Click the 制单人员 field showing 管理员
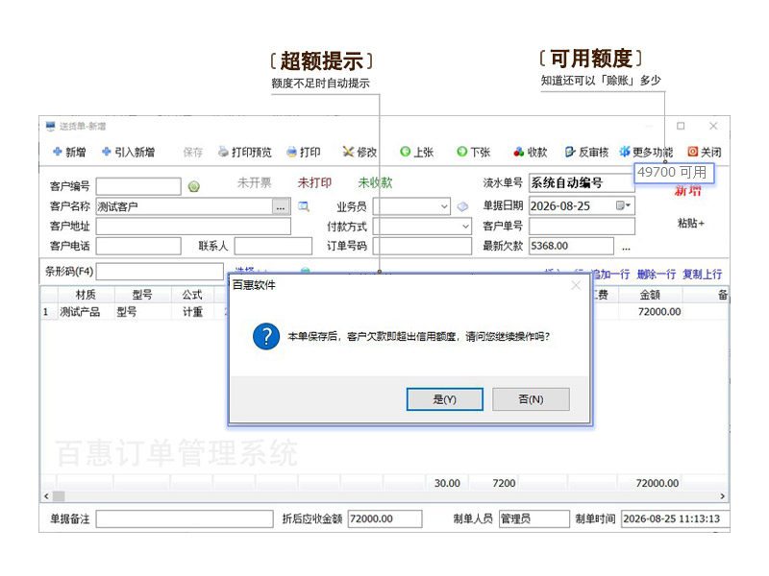This screenshot has height=576, width=769. pos(534,519)
